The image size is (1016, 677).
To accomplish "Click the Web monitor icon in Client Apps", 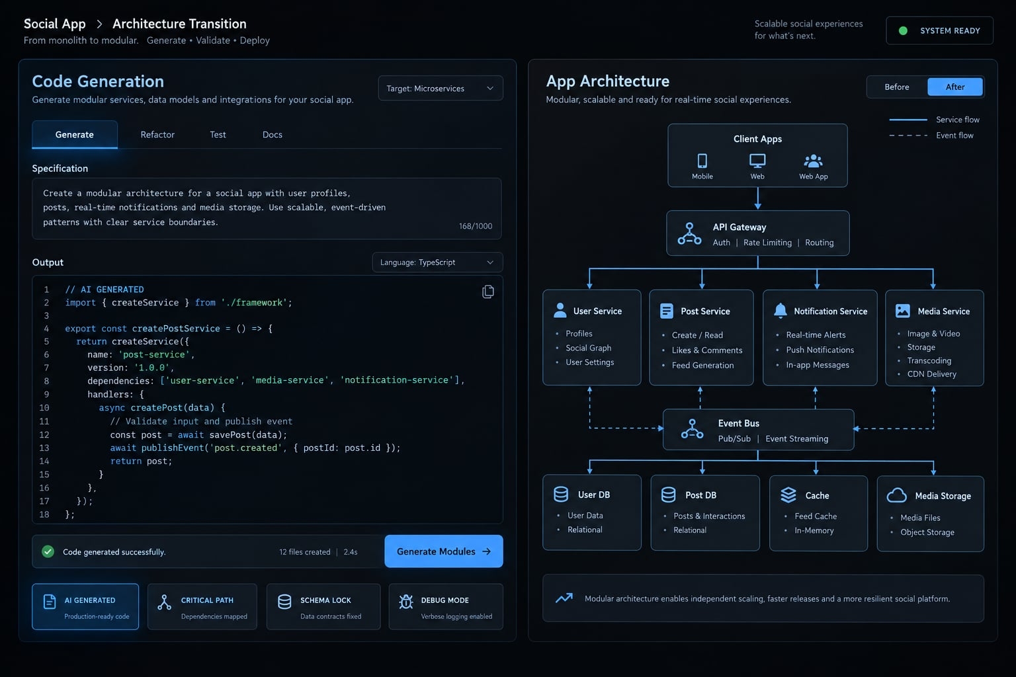I will pos(757,161).
